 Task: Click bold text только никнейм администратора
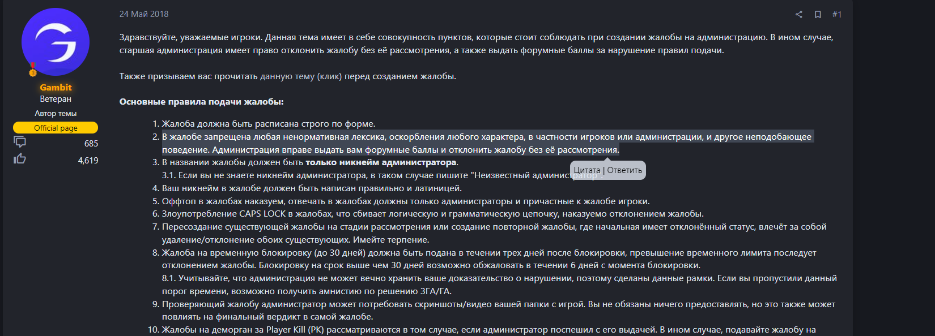pyautogui.click(x=381, y=162)
